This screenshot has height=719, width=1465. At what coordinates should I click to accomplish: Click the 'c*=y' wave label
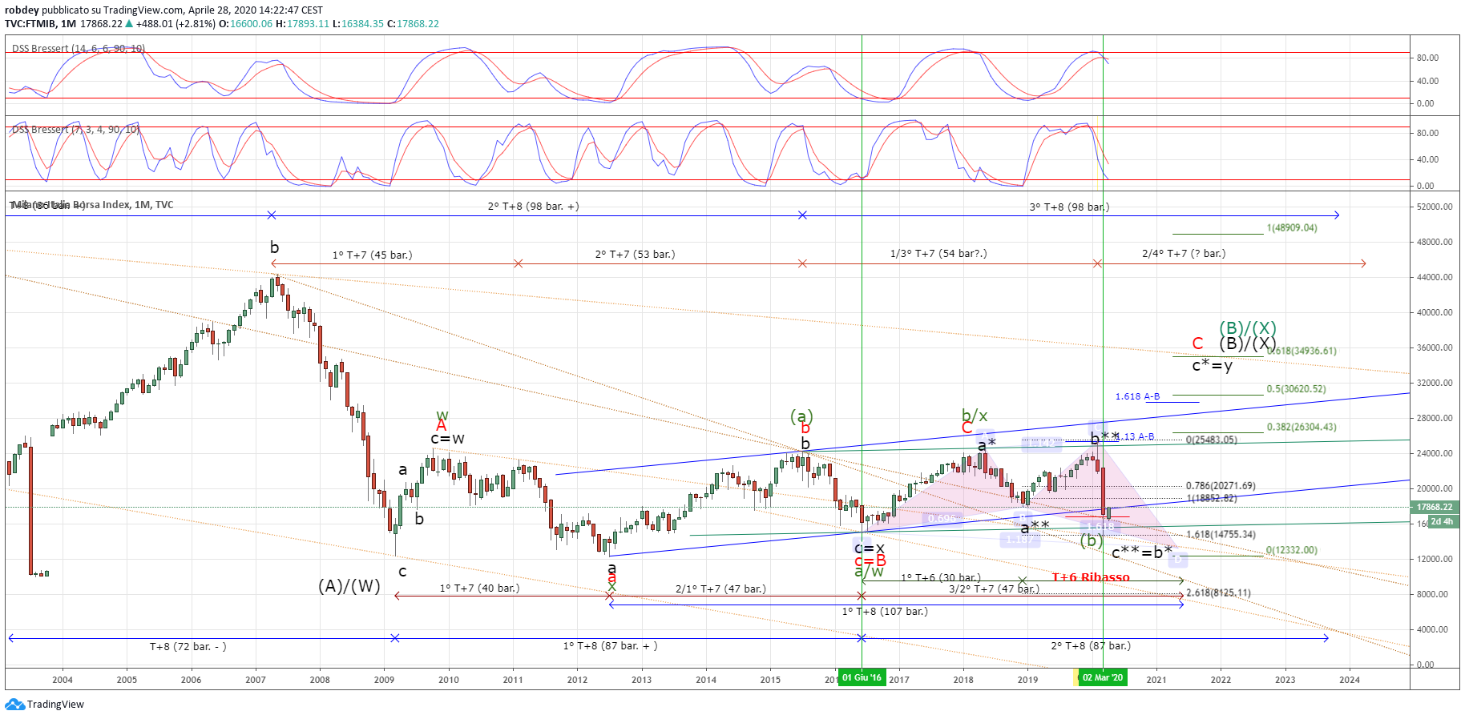click(x=1212, y=365)
